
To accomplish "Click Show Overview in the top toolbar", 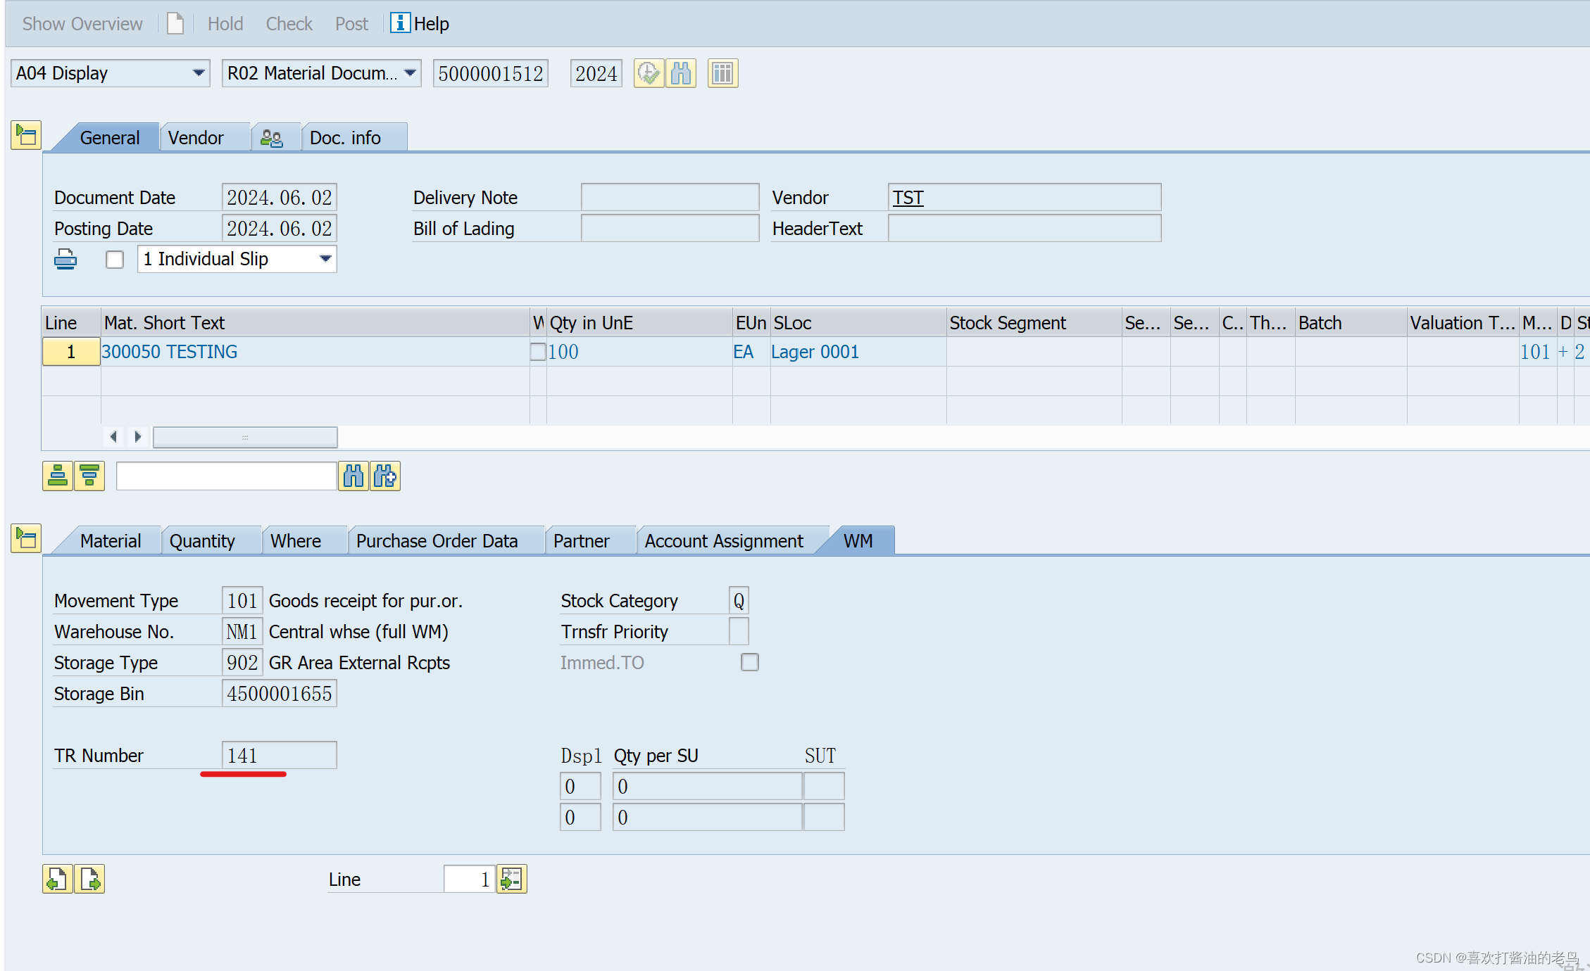I will coord(81,23).
